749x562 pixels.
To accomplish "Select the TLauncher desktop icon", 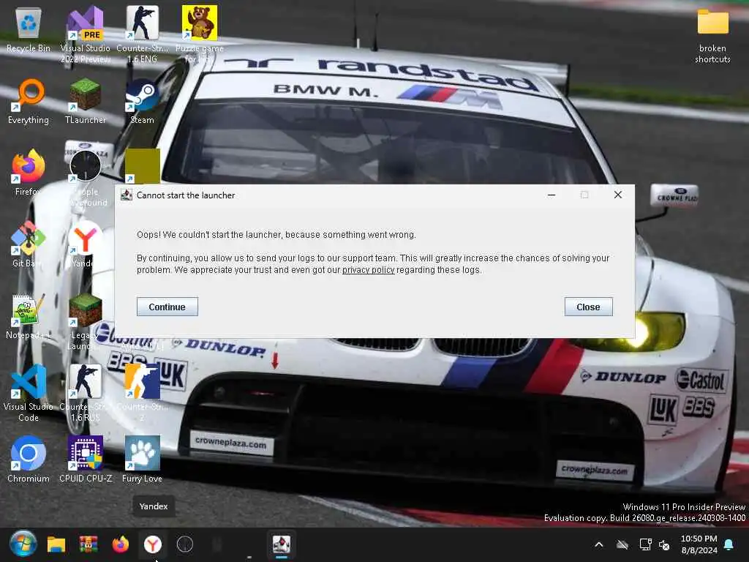I will (86, 101).
